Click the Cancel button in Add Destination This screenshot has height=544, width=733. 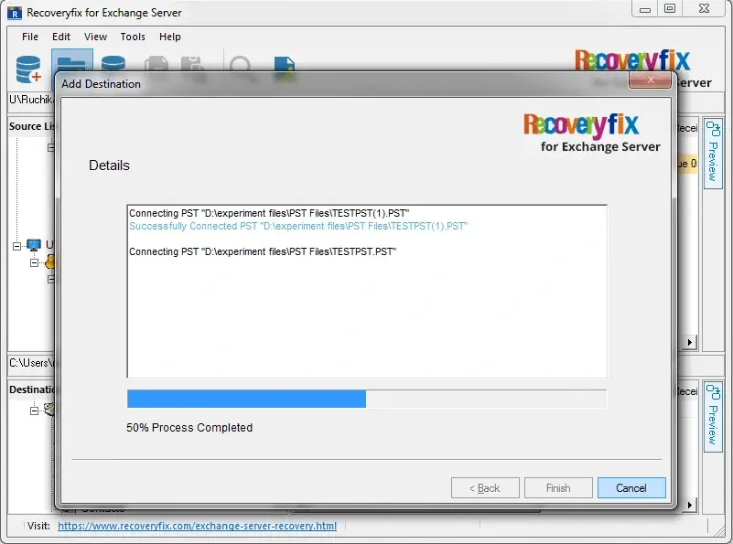click(631, 488)
